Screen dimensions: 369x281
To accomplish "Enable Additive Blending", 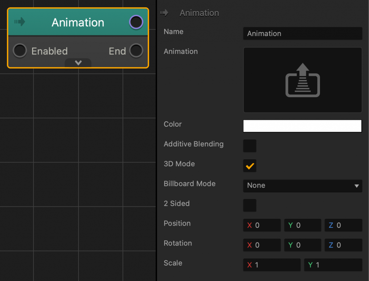I will [x=250, y=146].
